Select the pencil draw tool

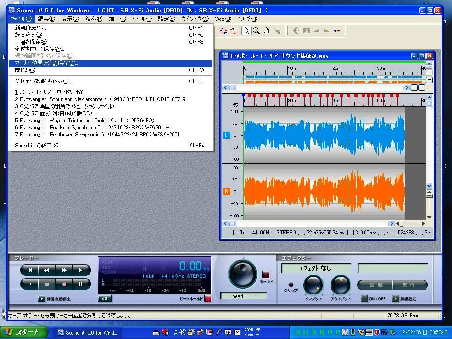click(x=277, y=30)
